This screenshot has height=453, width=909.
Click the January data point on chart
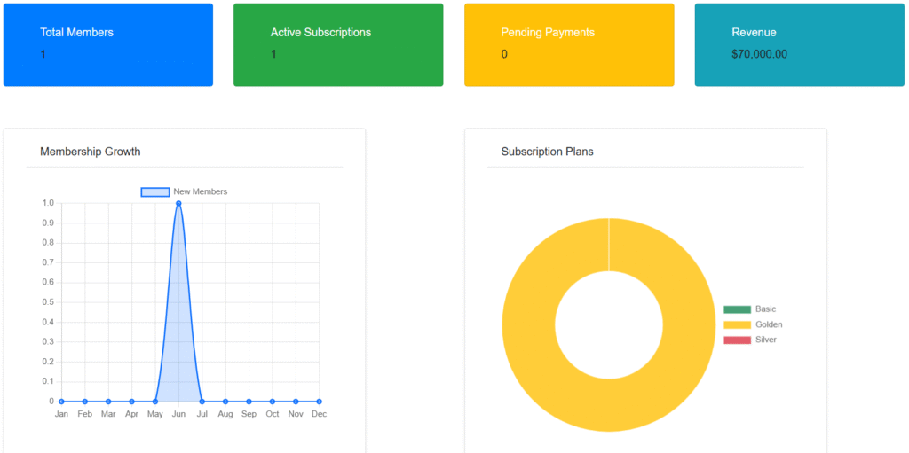click(x=61, y=402)
